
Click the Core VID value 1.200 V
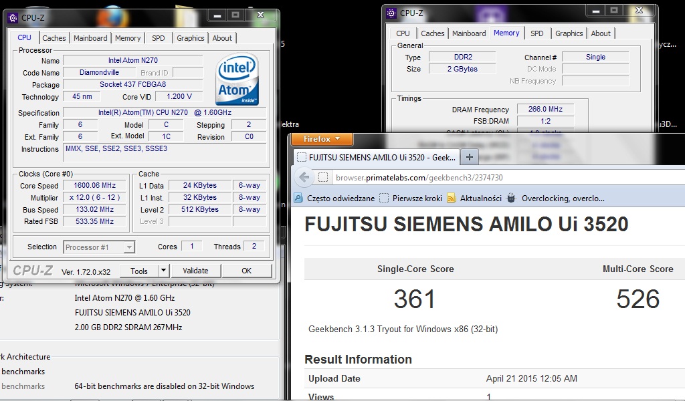pos(179,96)
